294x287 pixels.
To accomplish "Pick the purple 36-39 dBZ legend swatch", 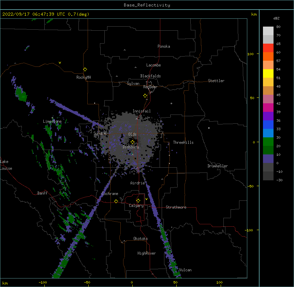I will [268, 116].
